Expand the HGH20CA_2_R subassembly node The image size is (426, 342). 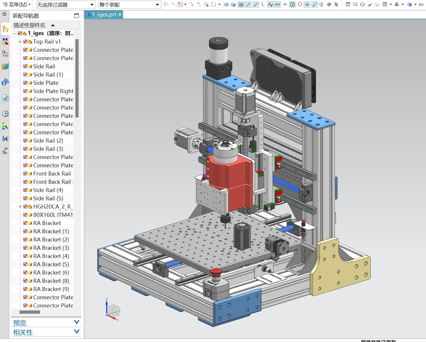point(20,206)
